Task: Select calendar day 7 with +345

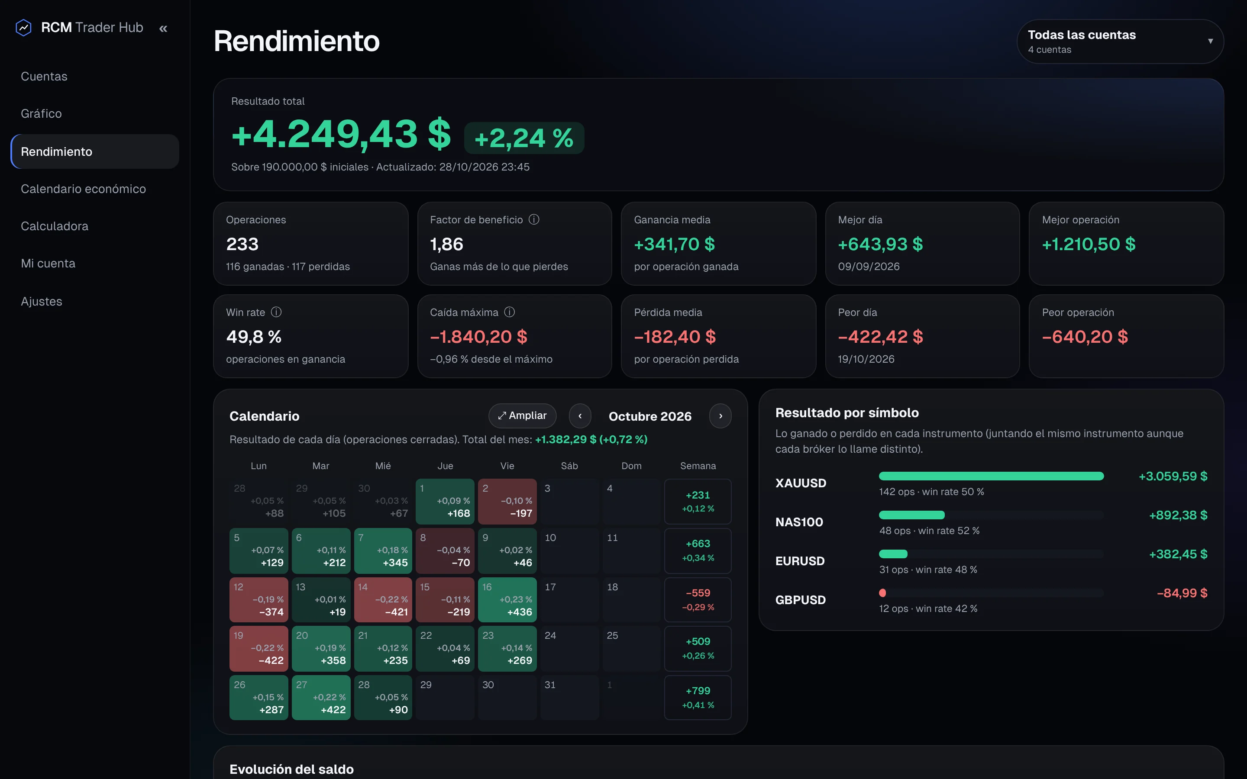Action: click(383, 551)
